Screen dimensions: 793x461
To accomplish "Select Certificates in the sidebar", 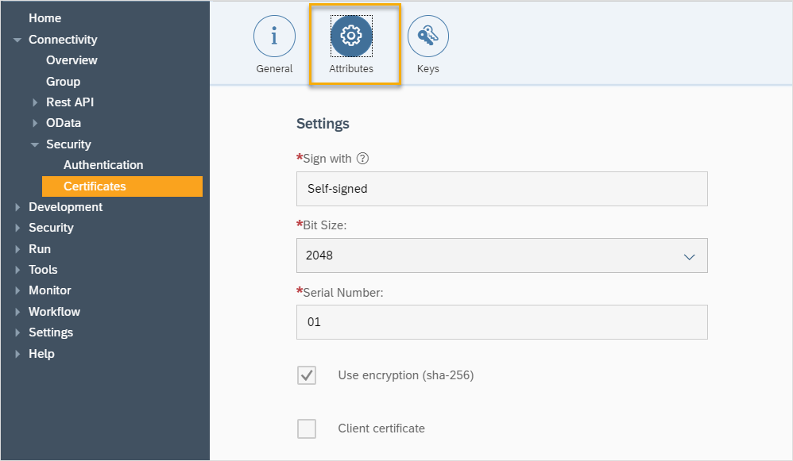I will 95,186.
